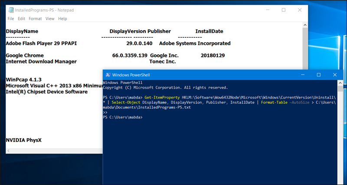Maximize the Windows PowerShell window

[x=318, y=75]
